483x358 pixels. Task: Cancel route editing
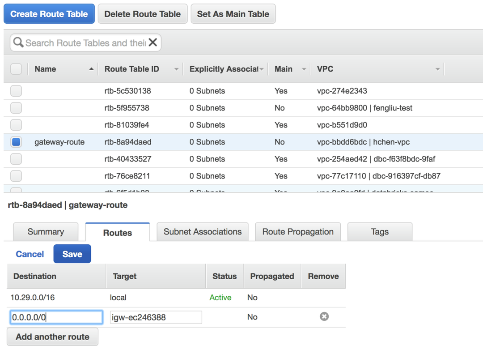pyautogui.click(x=30, y=254)
